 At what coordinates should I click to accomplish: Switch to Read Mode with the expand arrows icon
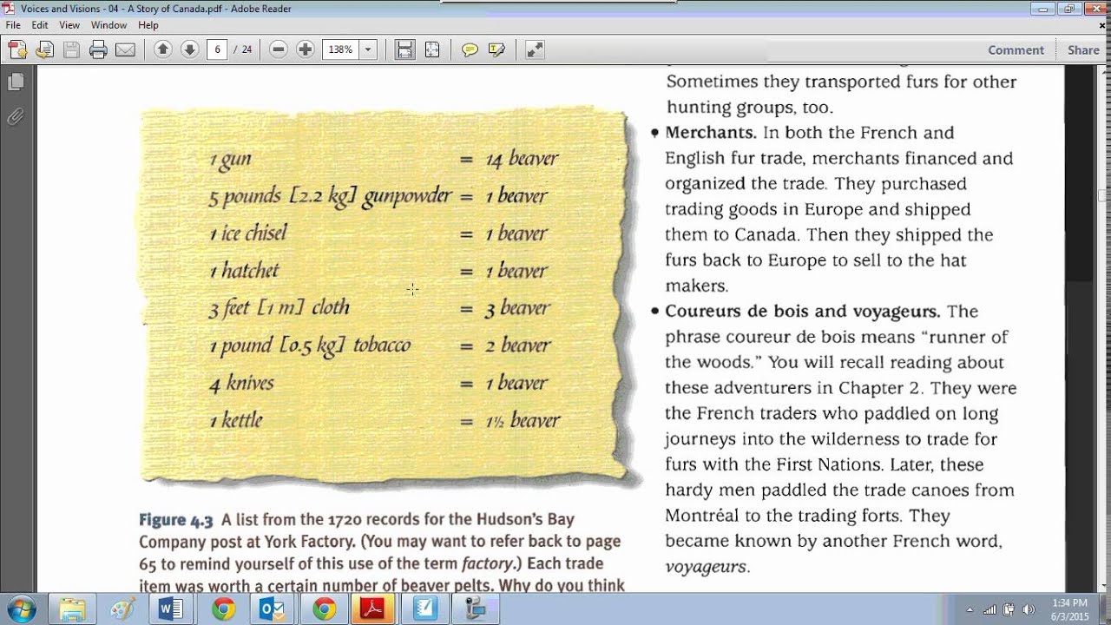coord(535,49)
